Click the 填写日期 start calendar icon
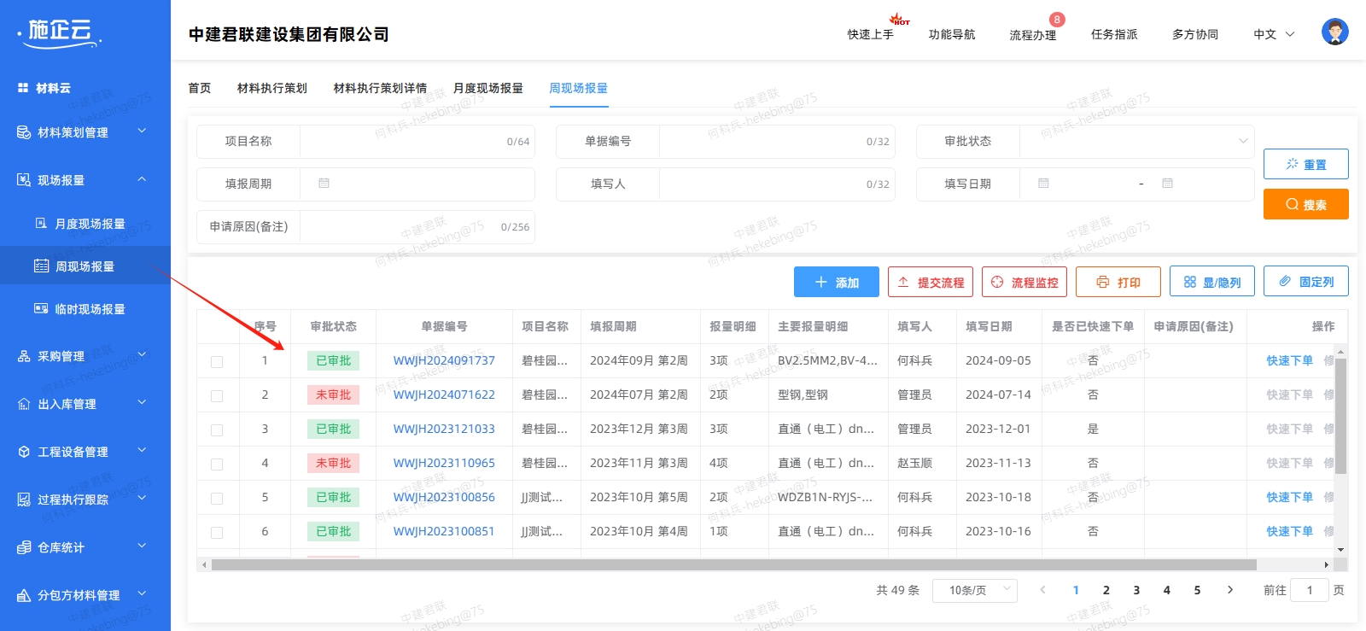 (1043, 184)
